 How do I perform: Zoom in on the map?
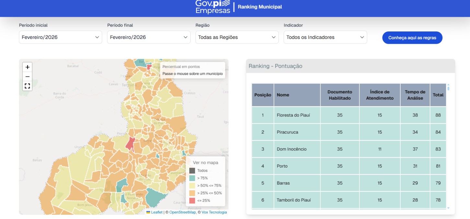pyautogui.click(x=27, y=67)
